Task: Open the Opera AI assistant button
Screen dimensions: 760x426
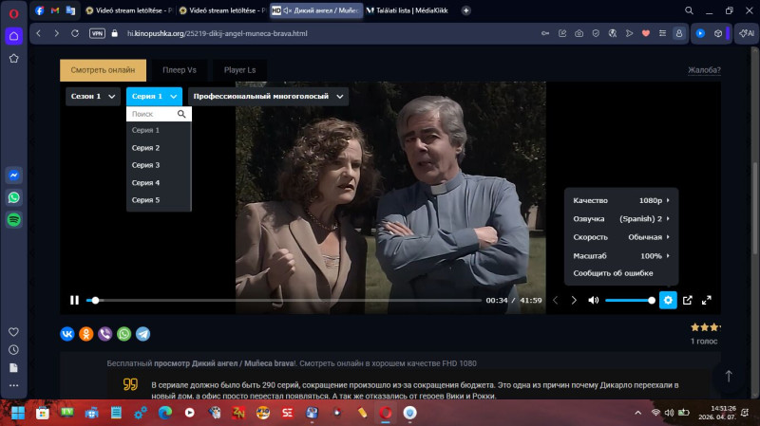Action: [x=747, y=33]
